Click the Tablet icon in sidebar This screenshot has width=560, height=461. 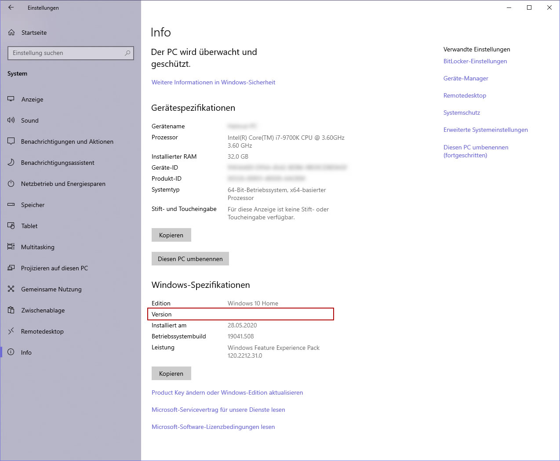[11, 226]
